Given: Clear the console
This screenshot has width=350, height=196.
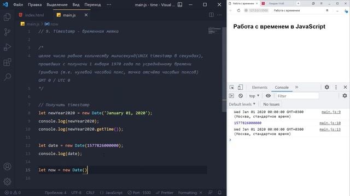Looking at the screenshot, I should point(241,96).
